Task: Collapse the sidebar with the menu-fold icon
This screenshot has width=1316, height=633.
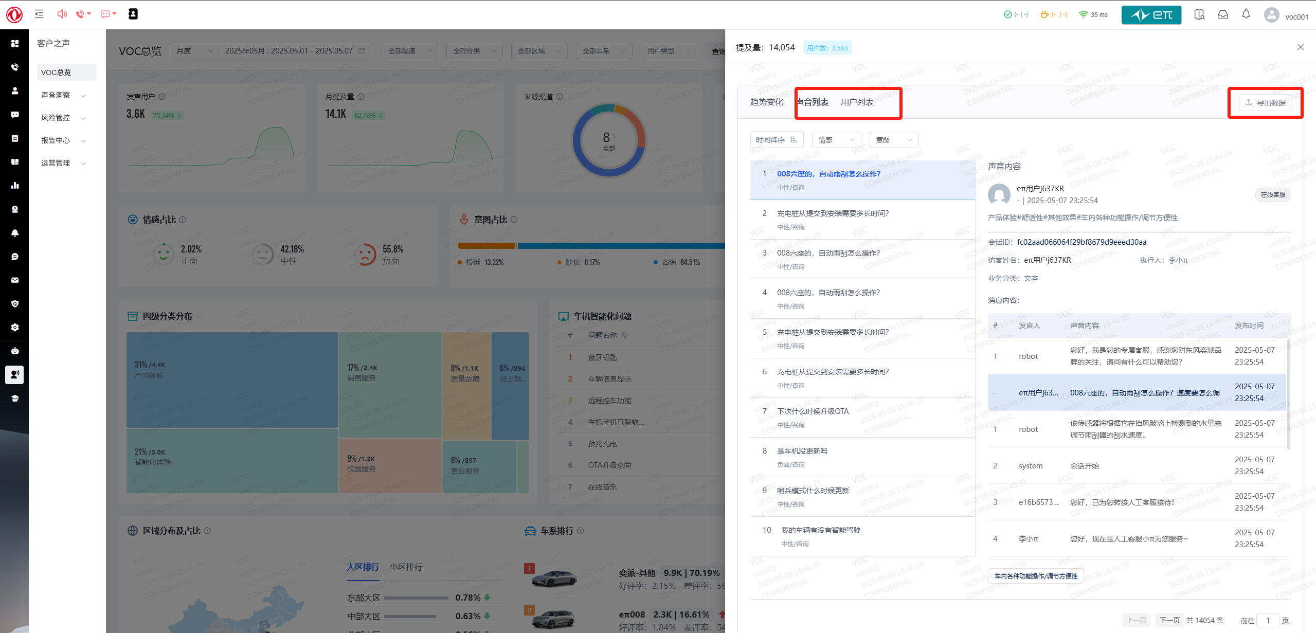Action: click(39, 14)
